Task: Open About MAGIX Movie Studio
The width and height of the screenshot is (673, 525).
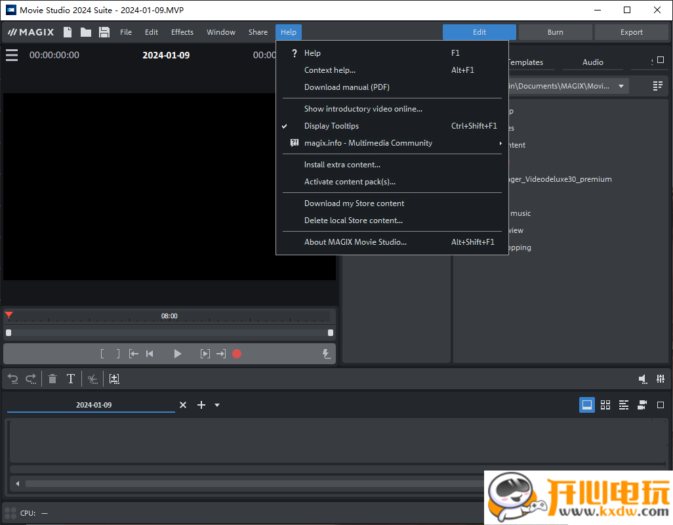Action: [x=392, y=241]
